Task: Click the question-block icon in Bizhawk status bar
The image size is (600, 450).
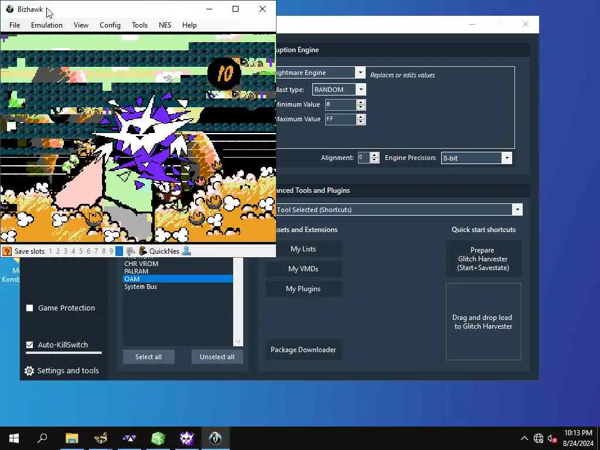Action: tap(7, 251)
